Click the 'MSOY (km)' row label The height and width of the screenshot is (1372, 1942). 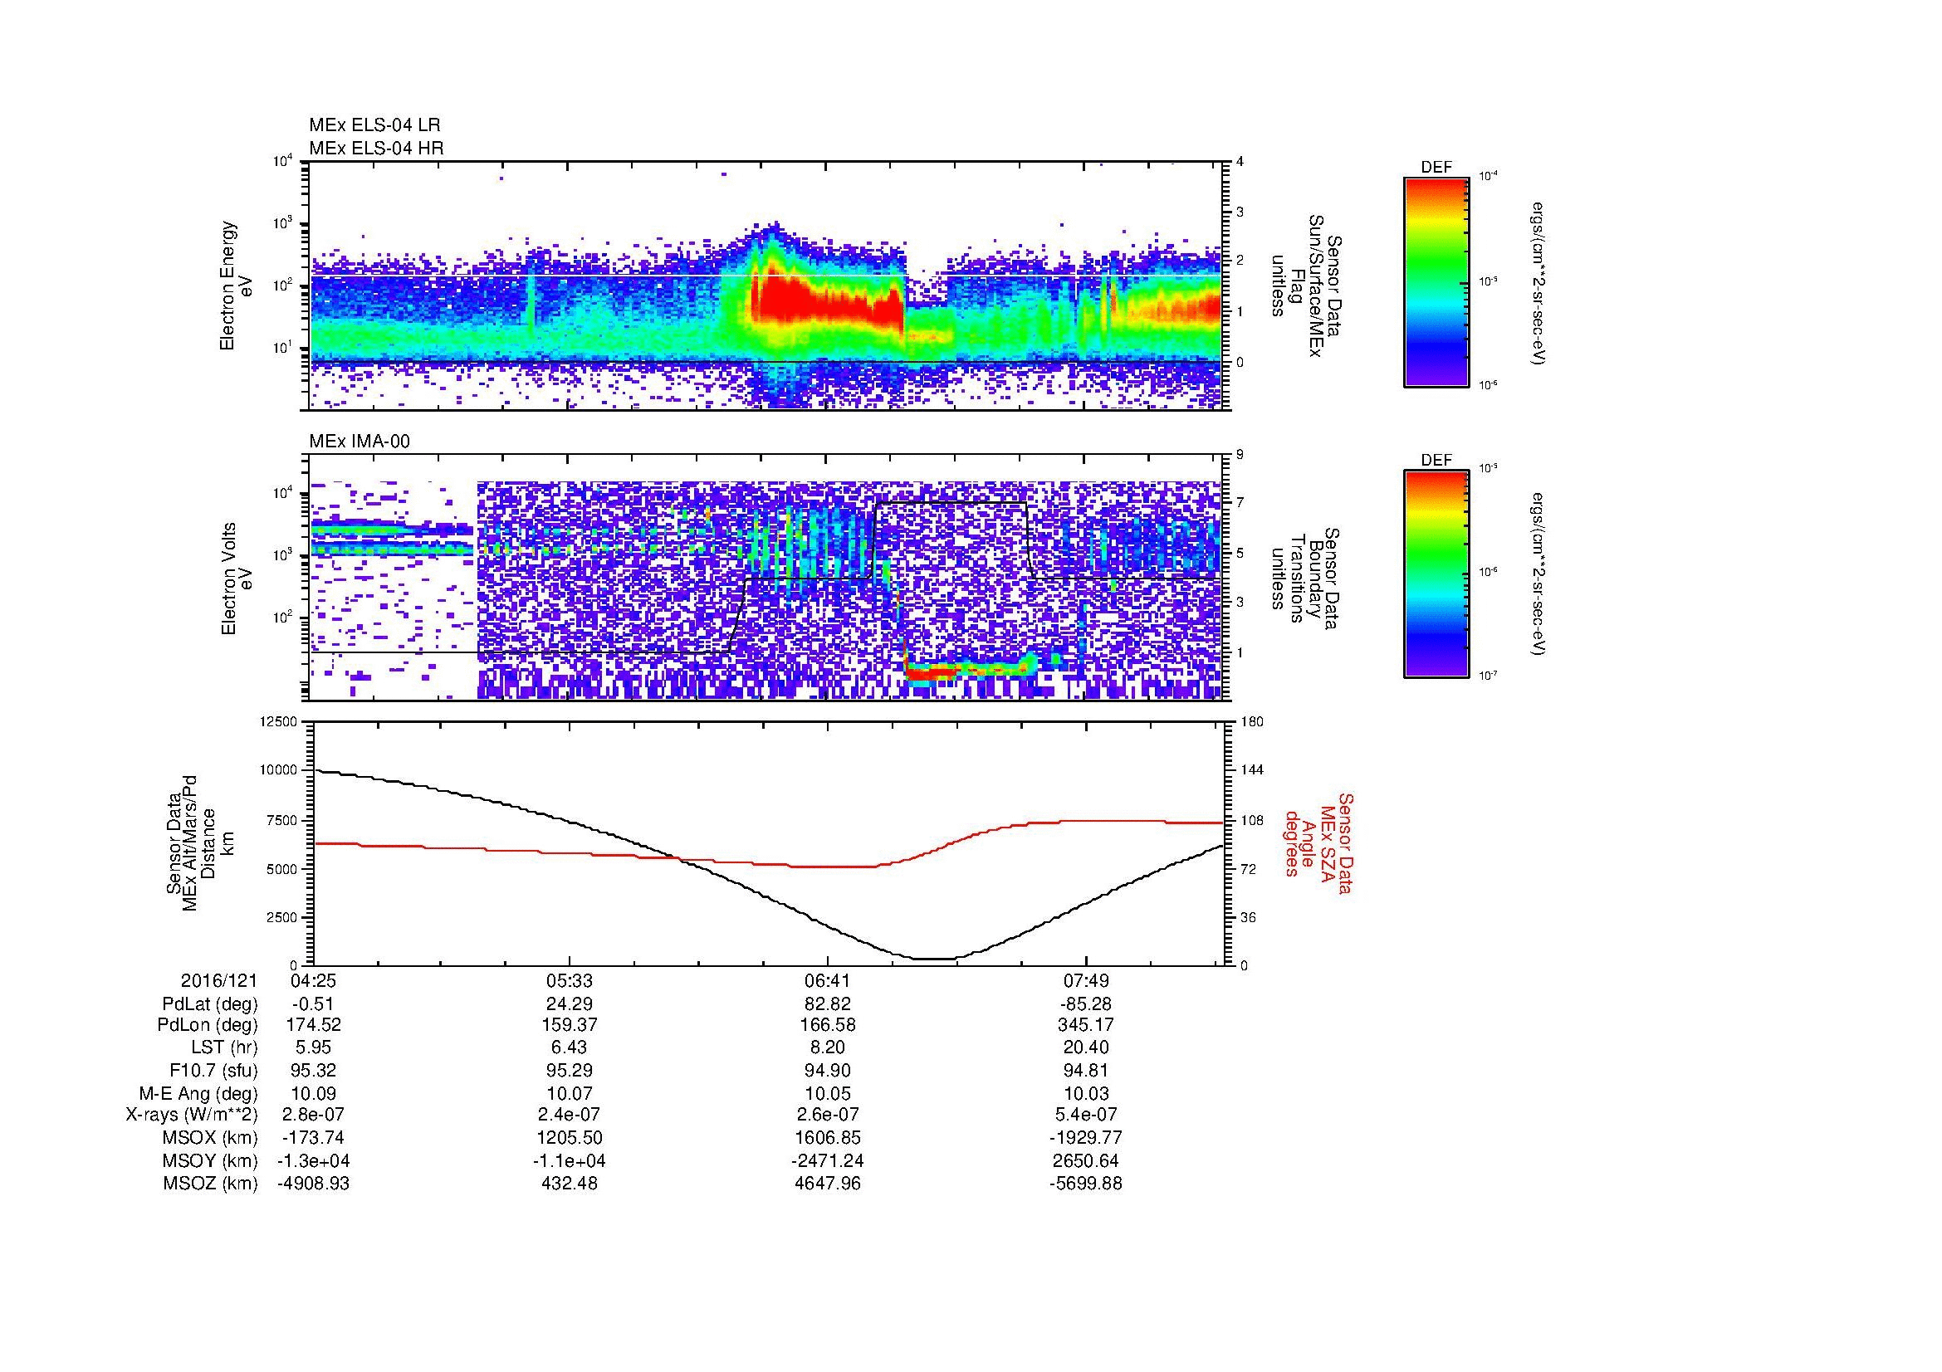coord(212,1160)
